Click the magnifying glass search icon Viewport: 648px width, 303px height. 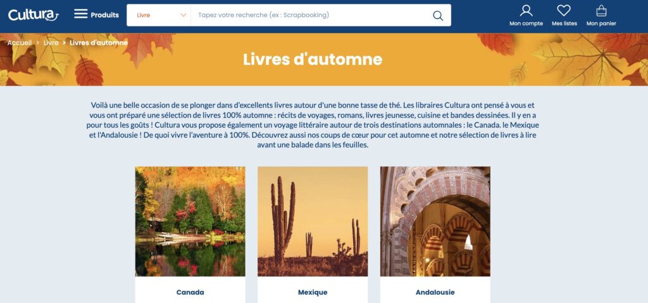point(438,15)
